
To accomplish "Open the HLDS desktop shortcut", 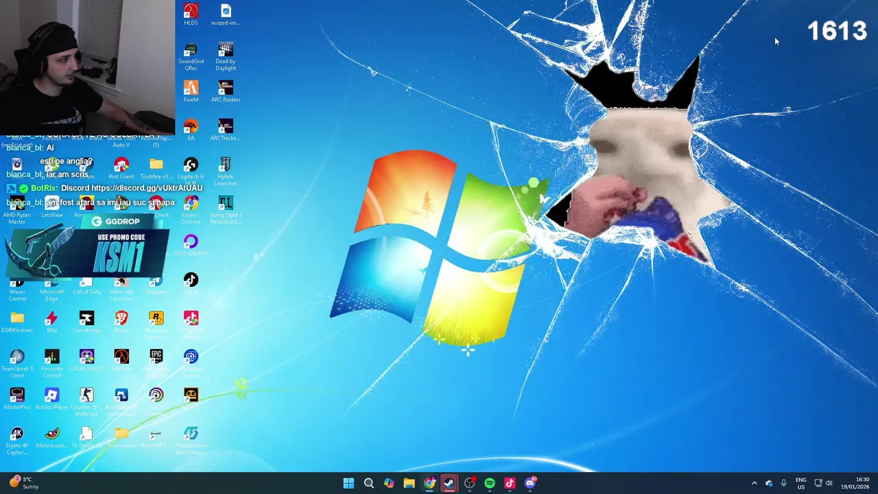I will [x=191, y=14].
